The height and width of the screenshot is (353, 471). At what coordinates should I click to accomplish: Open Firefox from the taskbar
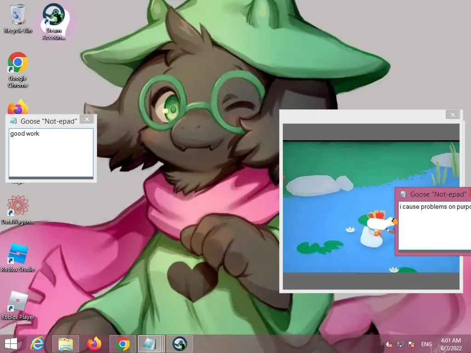94,344
